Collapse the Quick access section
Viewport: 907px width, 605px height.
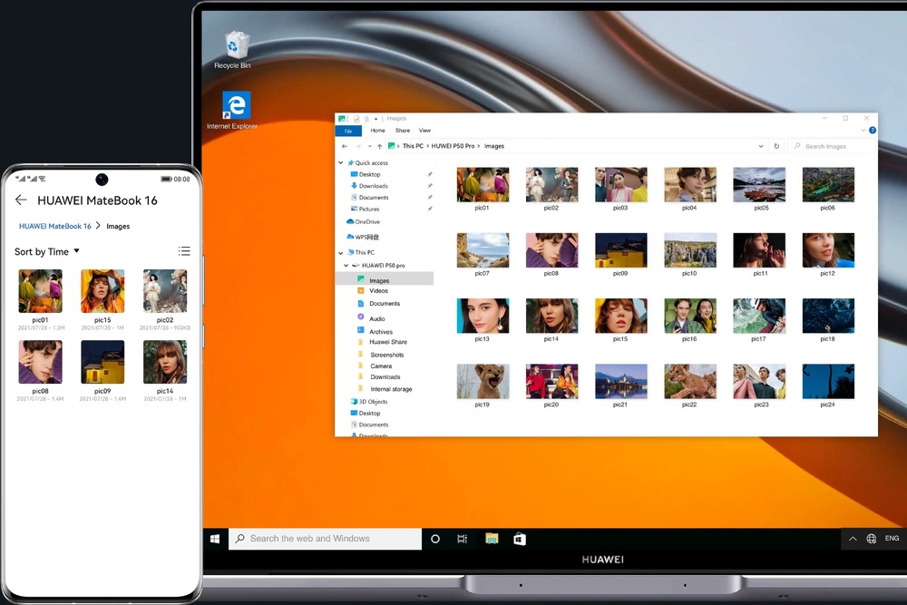[341, 163]
